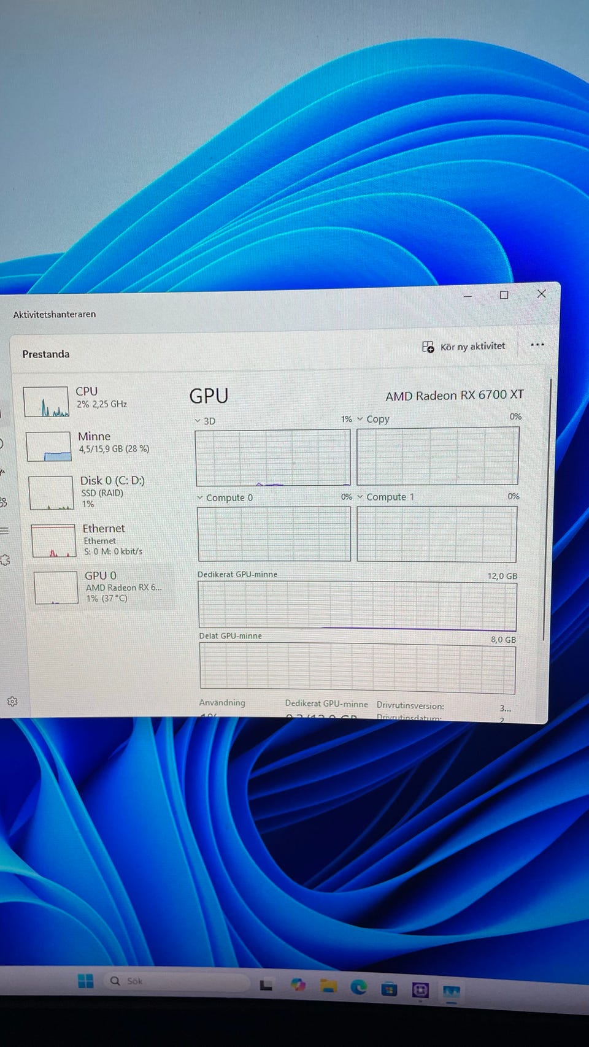Click the Delat GPU-minne graph
Screen dimensions: 589x1047
click(358, 669)
